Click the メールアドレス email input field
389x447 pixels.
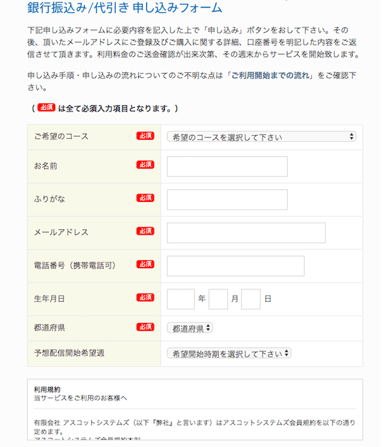coord(246,233)
